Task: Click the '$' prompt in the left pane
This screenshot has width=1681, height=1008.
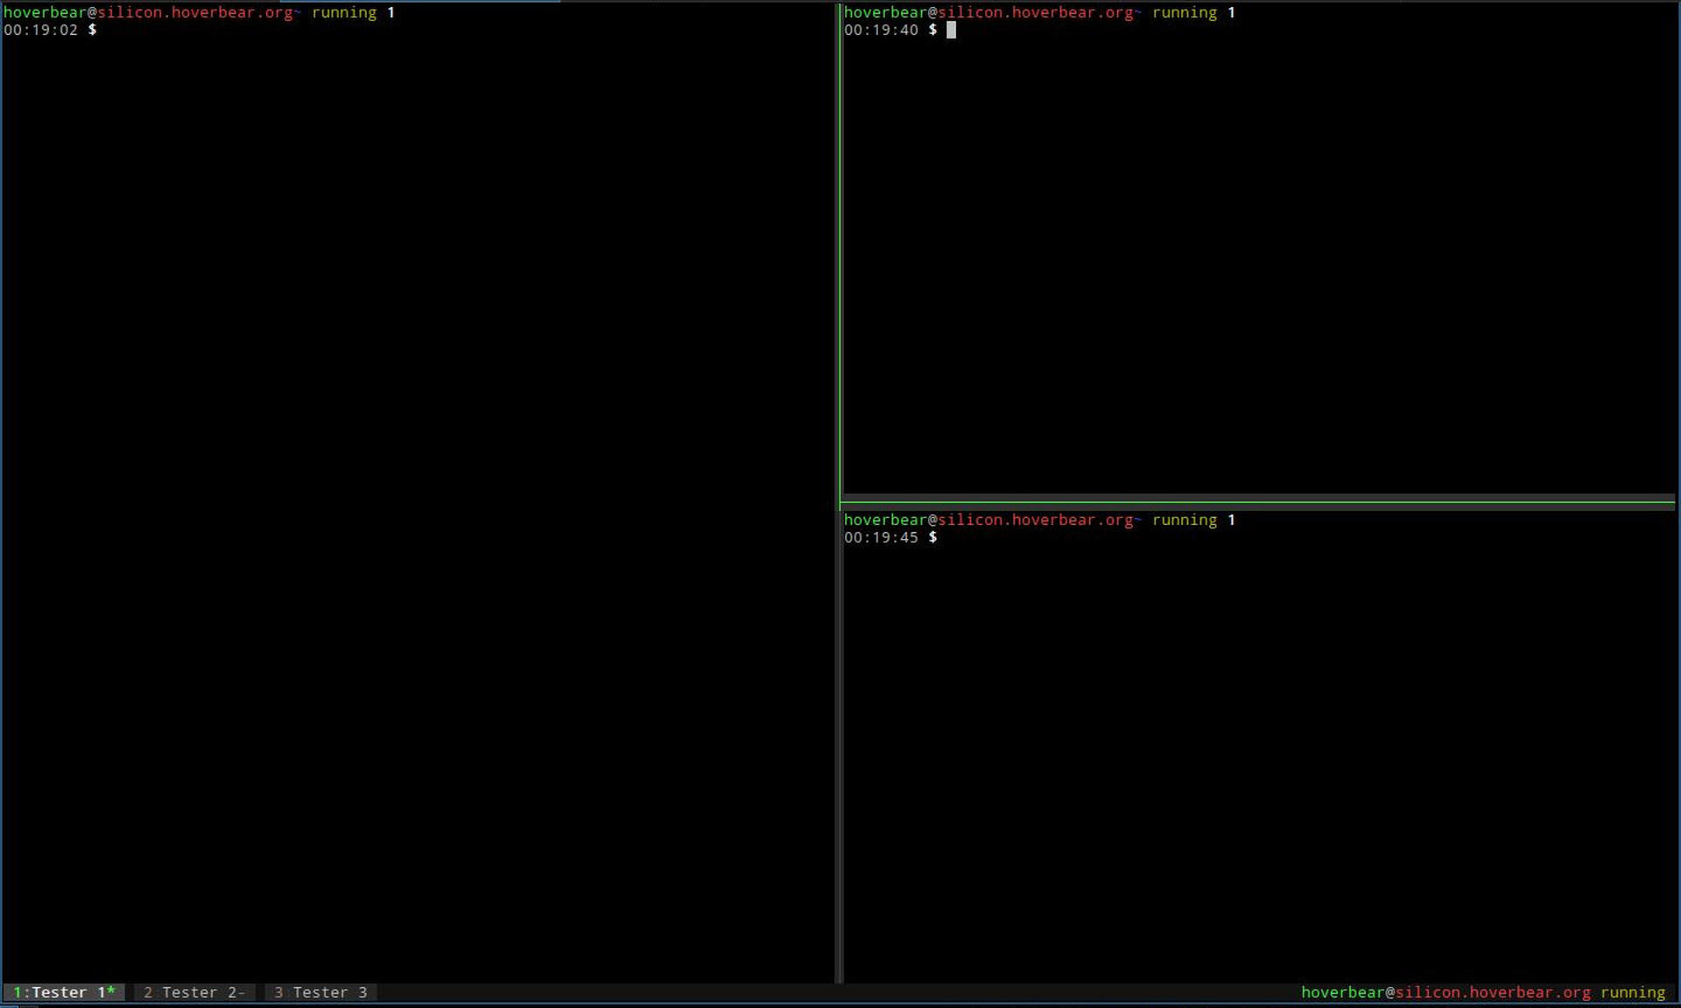Action: point(91,30)
